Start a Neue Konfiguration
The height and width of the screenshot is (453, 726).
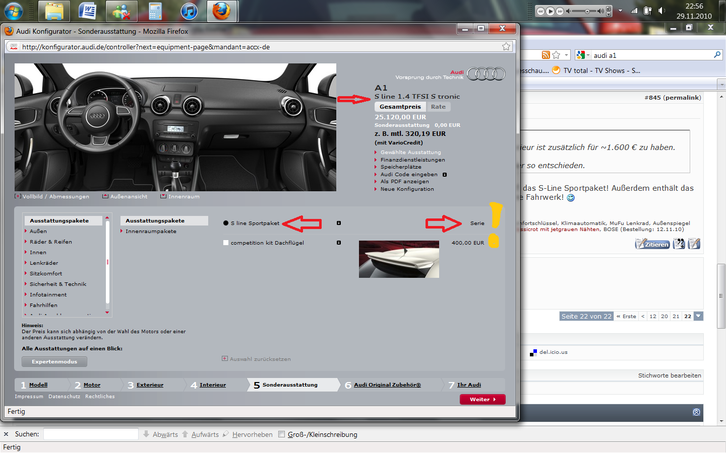tap(407, 189)
